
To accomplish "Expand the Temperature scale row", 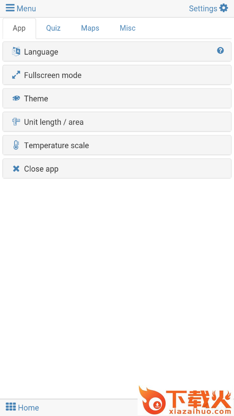I will click(x=117, y=145).
